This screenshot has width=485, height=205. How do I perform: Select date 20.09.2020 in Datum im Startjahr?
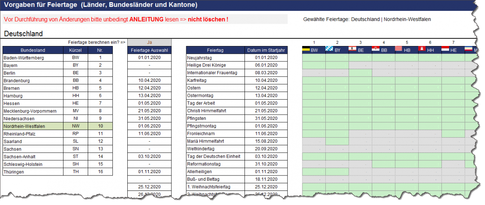click(x=266, y=149)
